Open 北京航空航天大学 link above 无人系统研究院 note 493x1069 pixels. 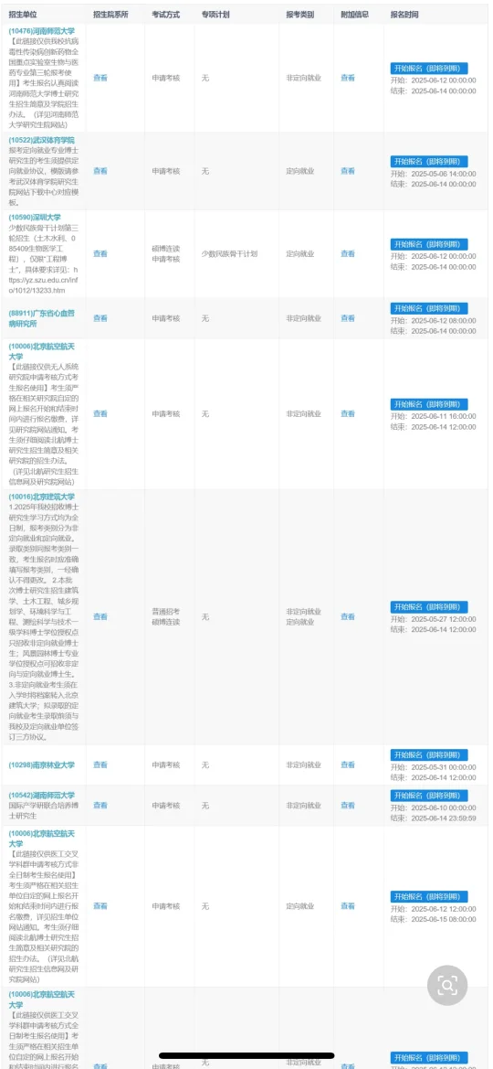click(x=43, y=351)
